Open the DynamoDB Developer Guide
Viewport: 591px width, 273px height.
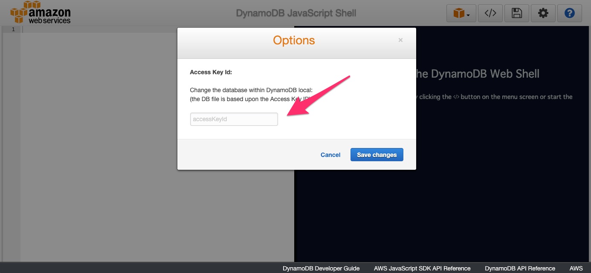tap(321, 268)
